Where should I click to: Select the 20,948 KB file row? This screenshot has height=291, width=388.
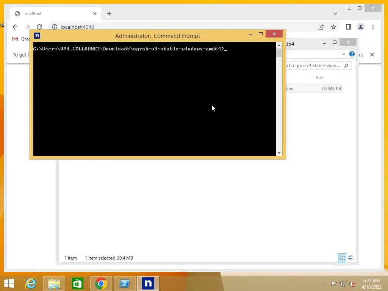[314, 89]
